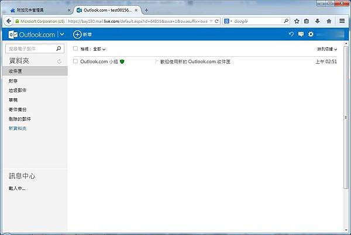This screenshot has width=351, height=235.
Task: Flag the welcome message
Action: click(156, 61)
